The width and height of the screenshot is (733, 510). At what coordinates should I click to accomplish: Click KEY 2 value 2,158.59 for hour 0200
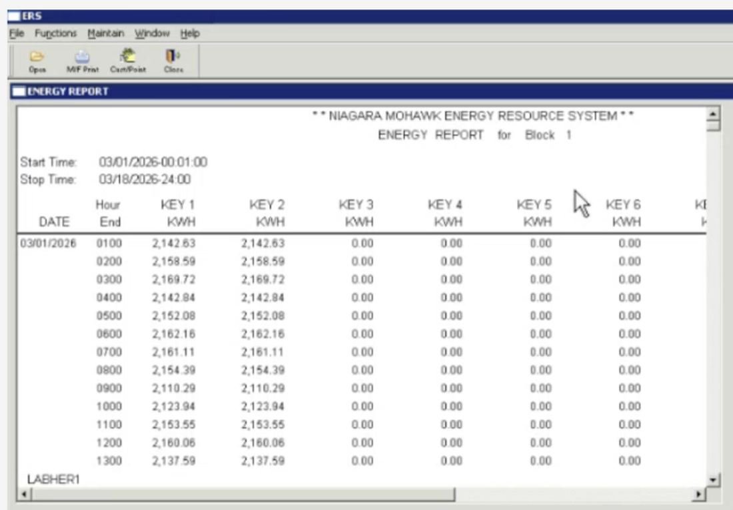(x=263, y=262)
